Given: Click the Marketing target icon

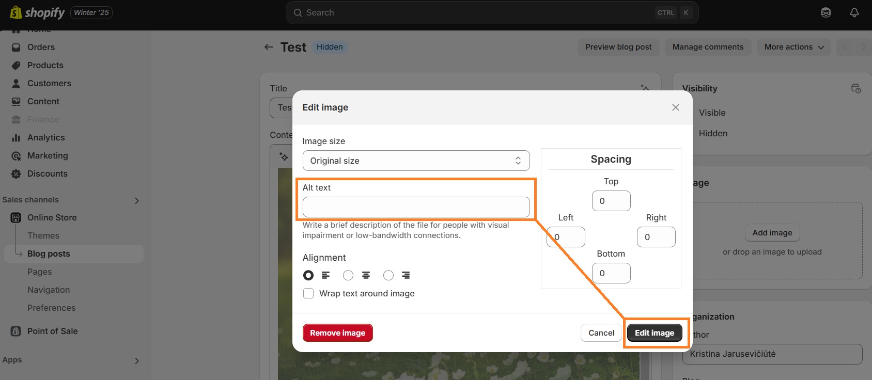Looking at the screenshot, I should point(16,155).
